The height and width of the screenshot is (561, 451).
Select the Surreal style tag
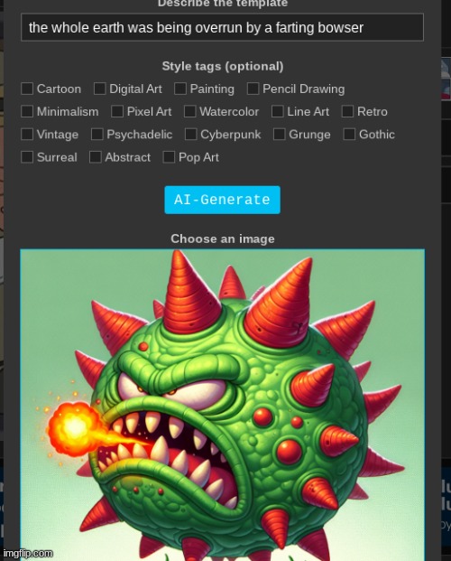pyautogui.click(x=27, y=157)
